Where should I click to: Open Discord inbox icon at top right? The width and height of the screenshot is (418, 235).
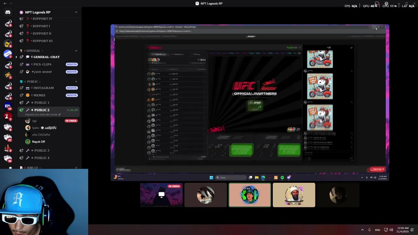tap(377, 4)
